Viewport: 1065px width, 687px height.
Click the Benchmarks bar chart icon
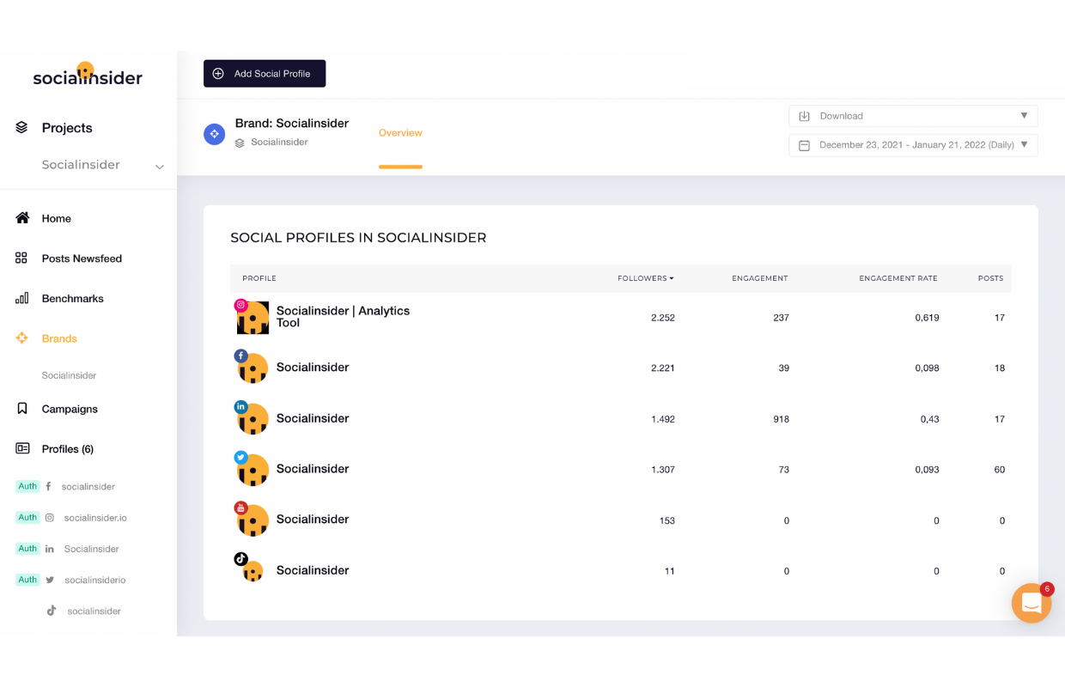click(x=21, y=298)
